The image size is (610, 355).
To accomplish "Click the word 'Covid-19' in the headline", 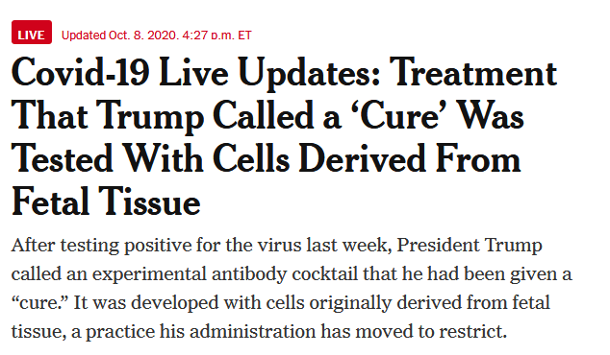I will pos(80,73).
